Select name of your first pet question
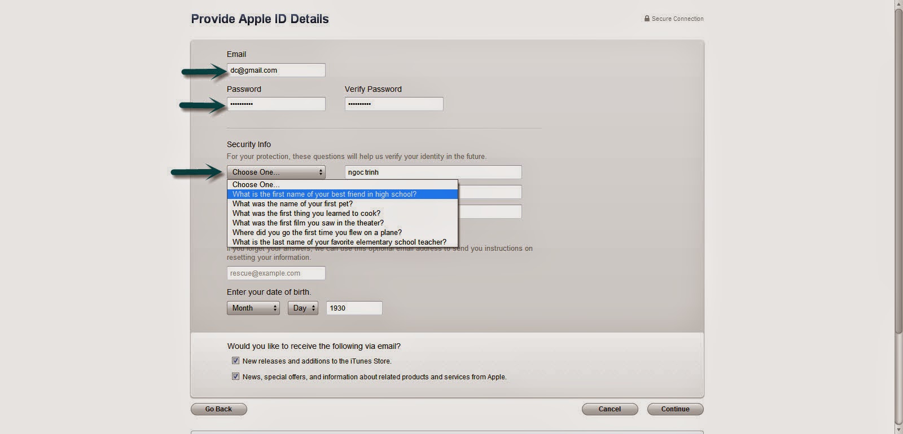This screenshot has width=903, height=434. click(342, 204)
